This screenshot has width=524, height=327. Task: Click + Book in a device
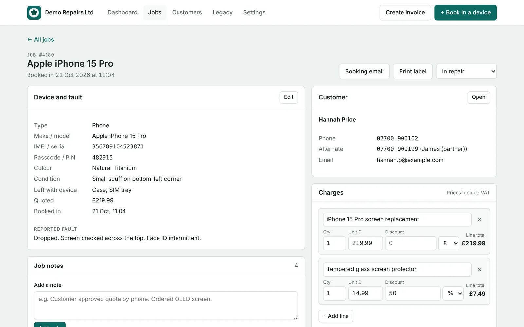click(465, 12)
